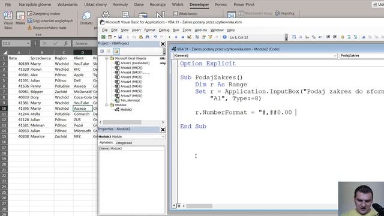Click Outdent icon on Edit toolbar

pyautogui.click(x=335, y=37)
